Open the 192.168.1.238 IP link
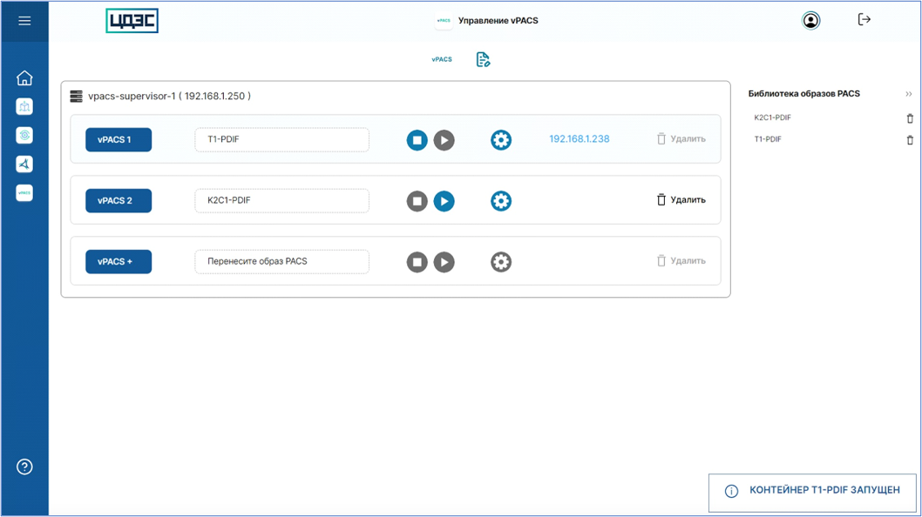The height and width of the screenshot is (517, 922). (580, 139)
